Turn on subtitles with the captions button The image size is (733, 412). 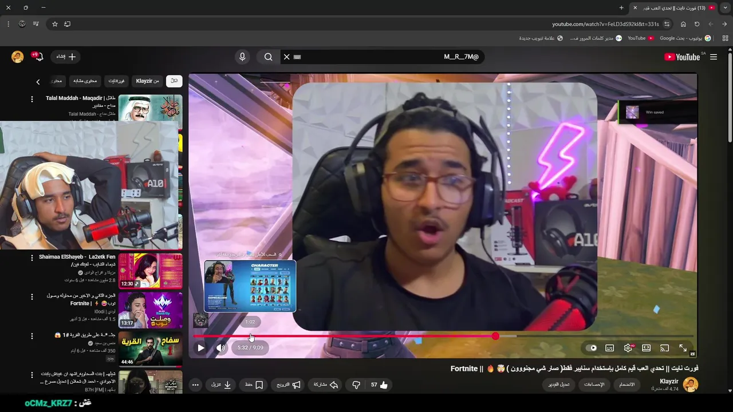[610, 348]
